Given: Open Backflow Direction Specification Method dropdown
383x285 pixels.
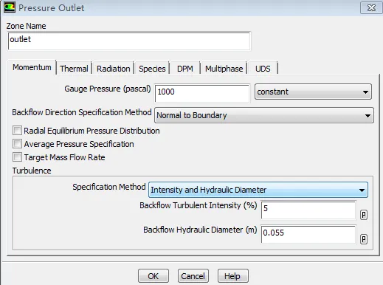Looking at the screenshot, I should [x=264, y=115].
